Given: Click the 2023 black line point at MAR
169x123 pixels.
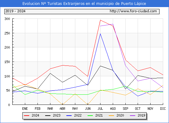Looking at the screenshot, I should 50,73.
